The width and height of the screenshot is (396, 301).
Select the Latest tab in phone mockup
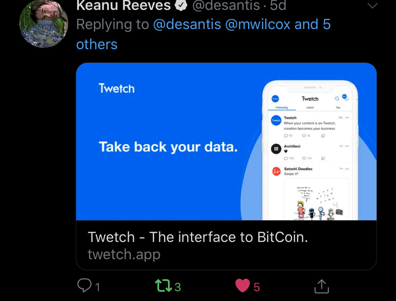point(310,108)
